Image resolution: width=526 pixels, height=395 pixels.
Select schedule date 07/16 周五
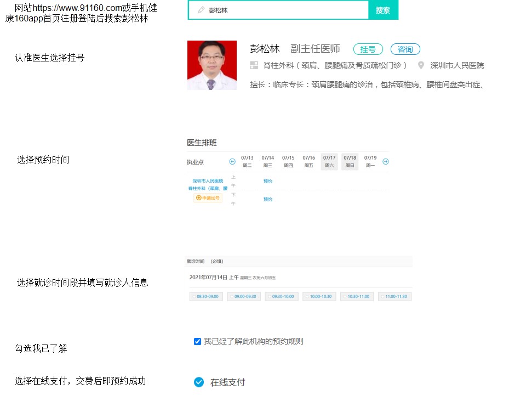[308, 161]
